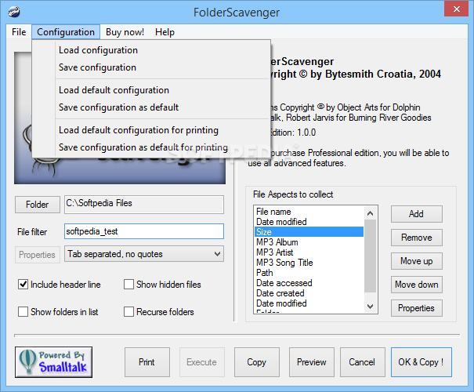Open the Help menu
Screen dimensions: 474x392
(x=165, y=32)
